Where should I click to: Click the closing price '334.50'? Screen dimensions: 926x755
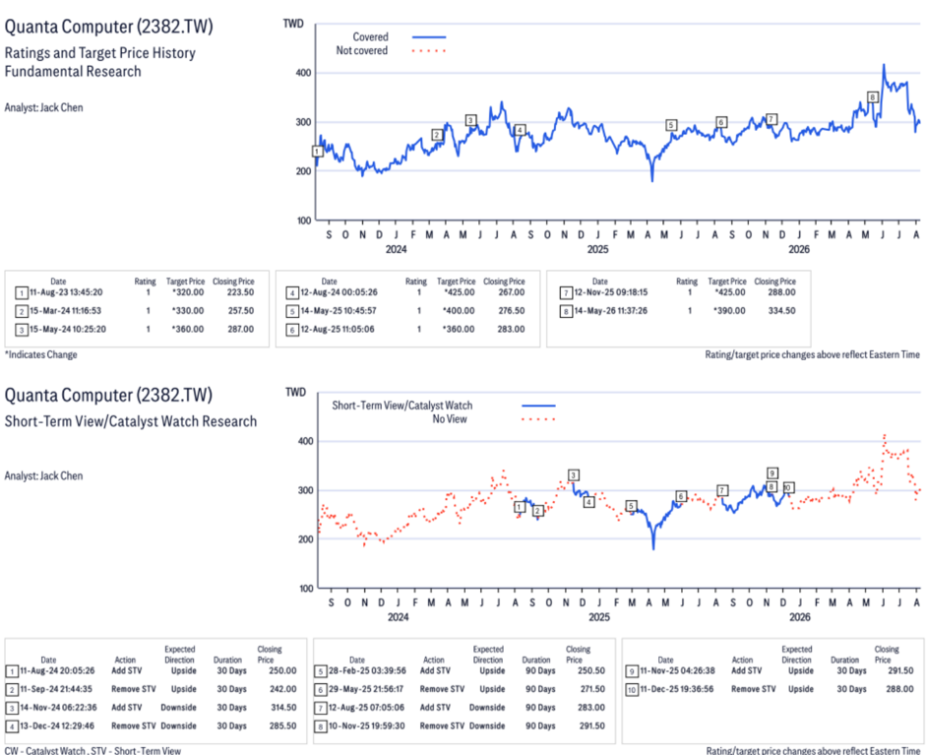[x=782, y=311]
